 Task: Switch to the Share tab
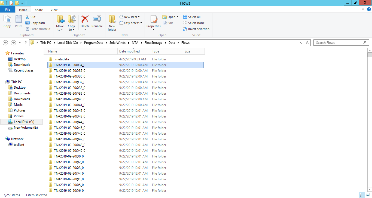(39, 10)
